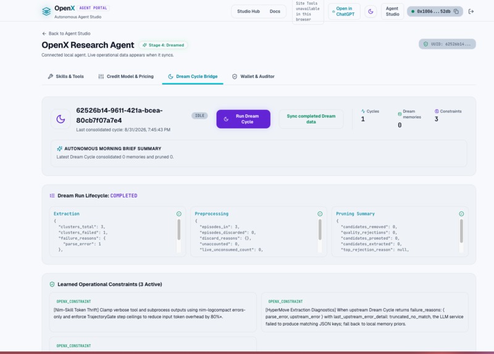Click Open in ChatGPT button
The height and width of the screenshot is (354, 494).
tap(344, 11)
